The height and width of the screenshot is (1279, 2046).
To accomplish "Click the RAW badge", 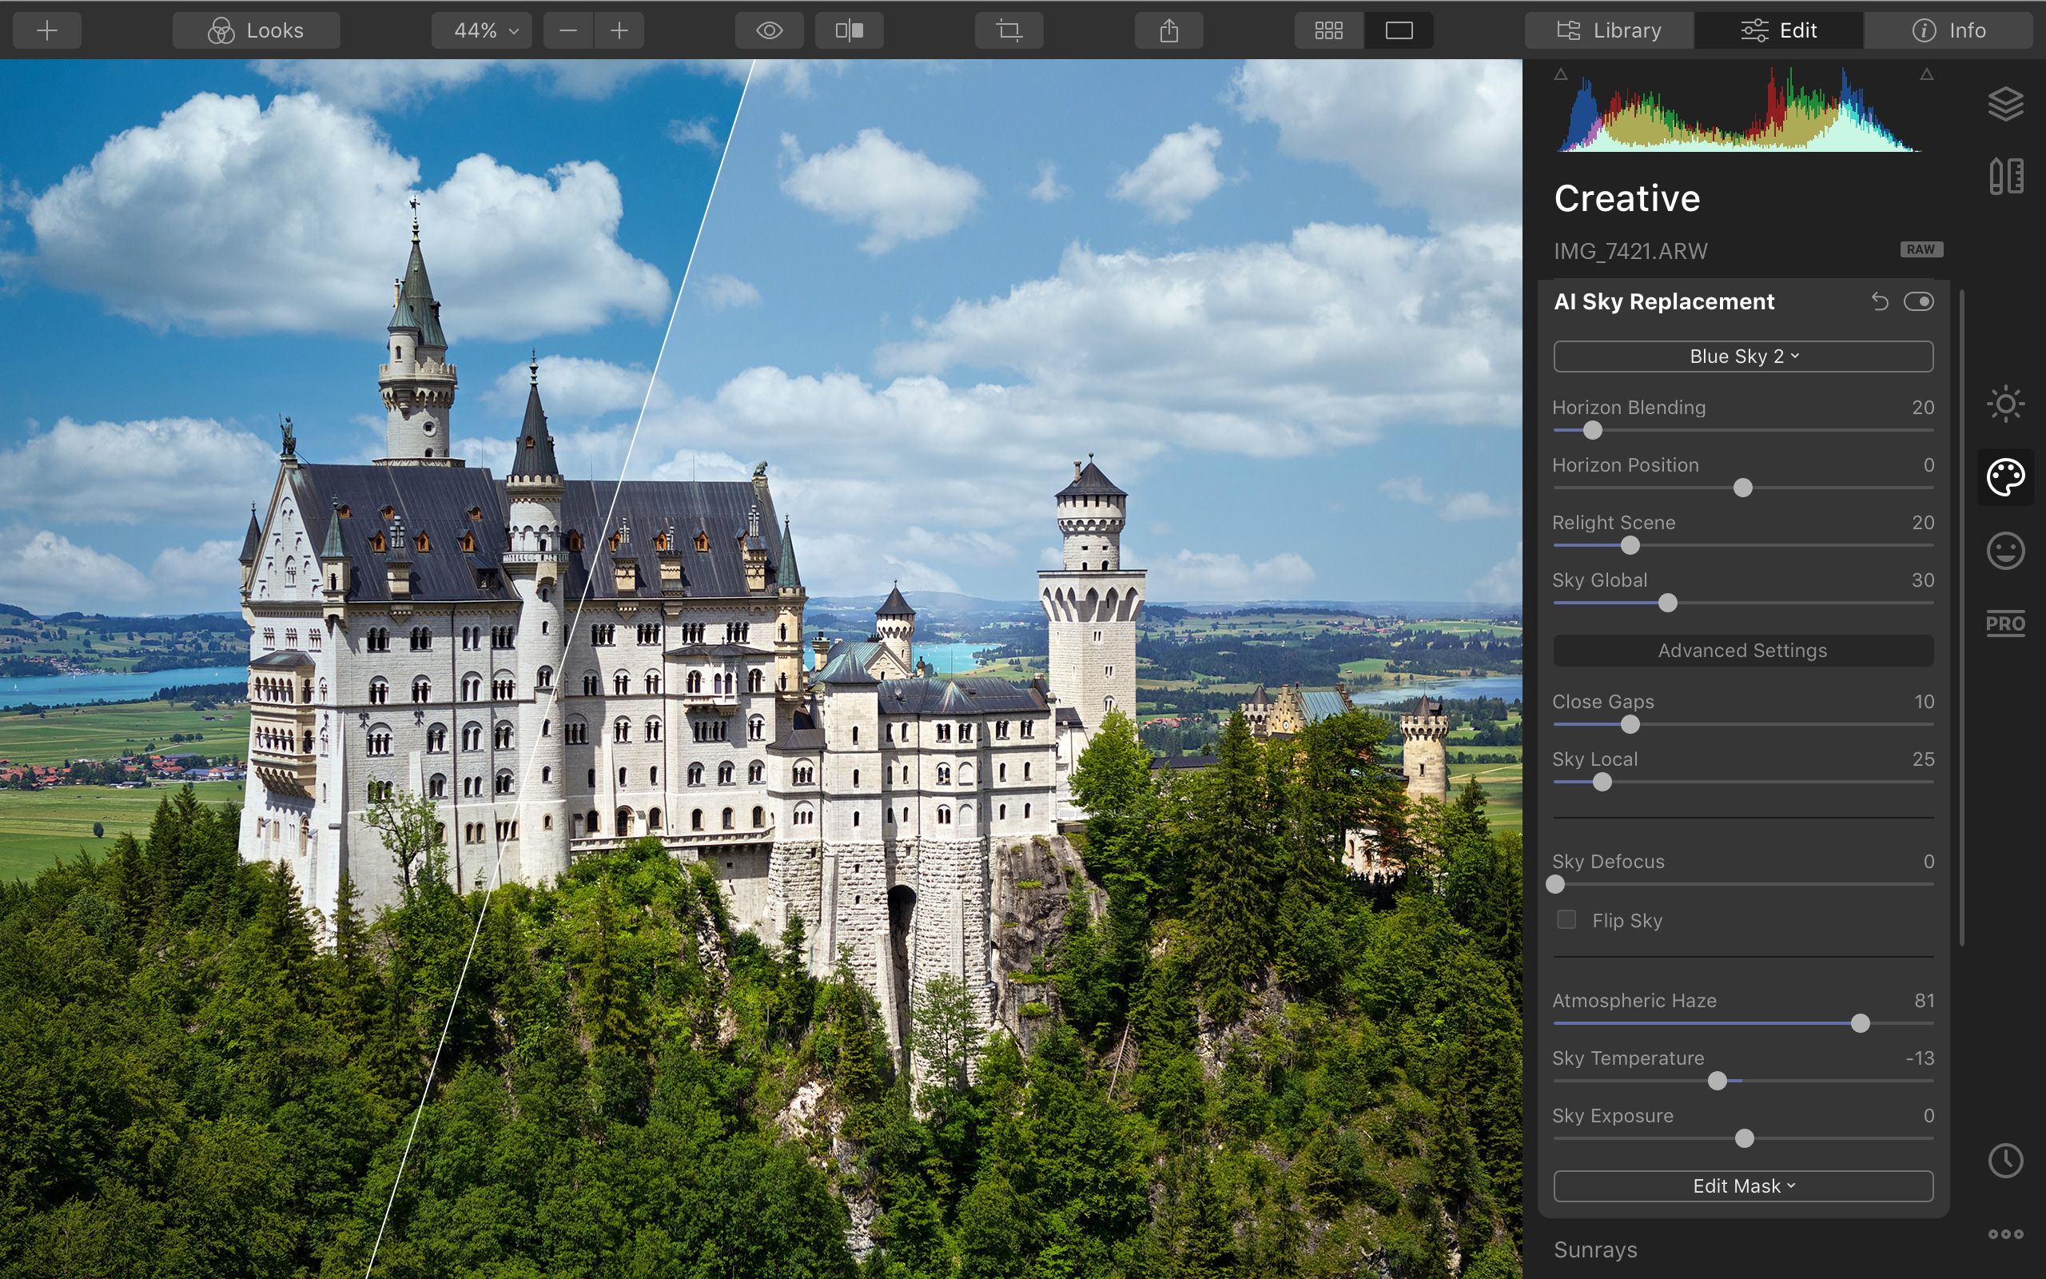I will click(x=1921, y=249).
